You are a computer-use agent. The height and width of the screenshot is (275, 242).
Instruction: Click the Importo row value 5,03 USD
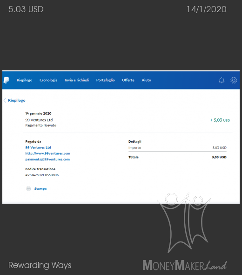click(x=219, y=148)
